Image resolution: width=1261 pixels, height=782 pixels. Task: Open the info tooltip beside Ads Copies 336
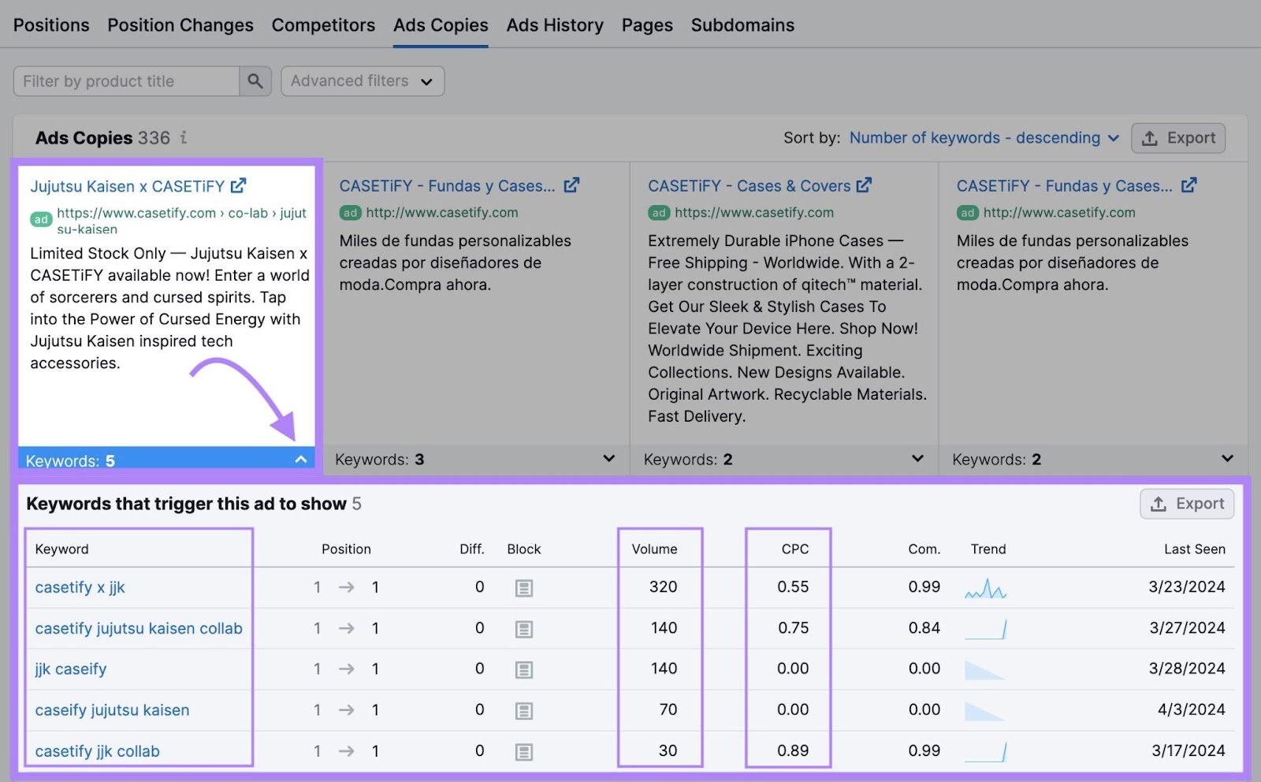[183, 138]
